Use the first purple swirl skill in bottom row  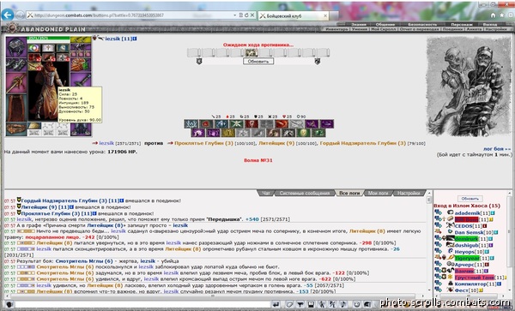198,133
